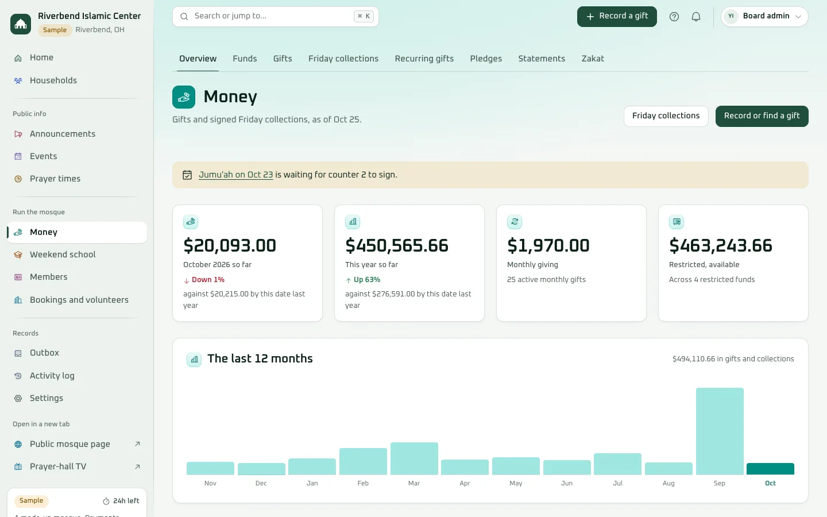Open the Members page
This screenshot has width=827, height=517.
tap(77, 277)
